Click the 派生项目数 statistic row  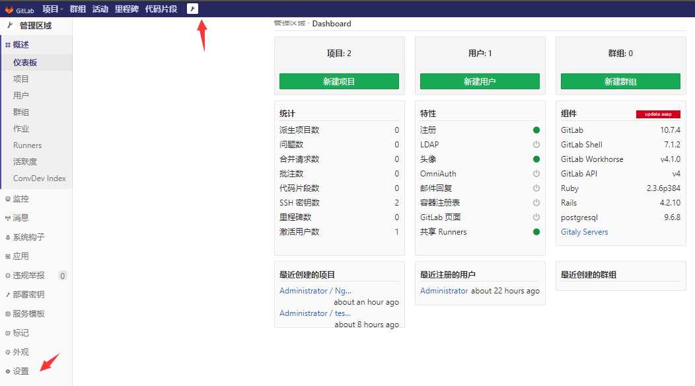tap(339, 130)
